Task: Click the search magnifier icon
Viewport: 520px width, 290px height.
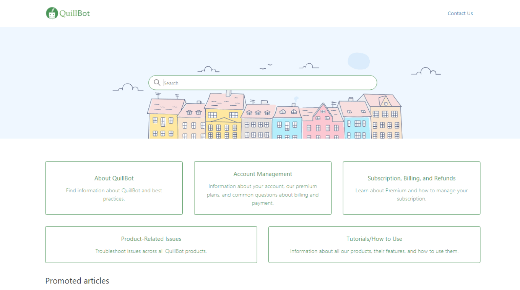Action: tap(157, 82)
